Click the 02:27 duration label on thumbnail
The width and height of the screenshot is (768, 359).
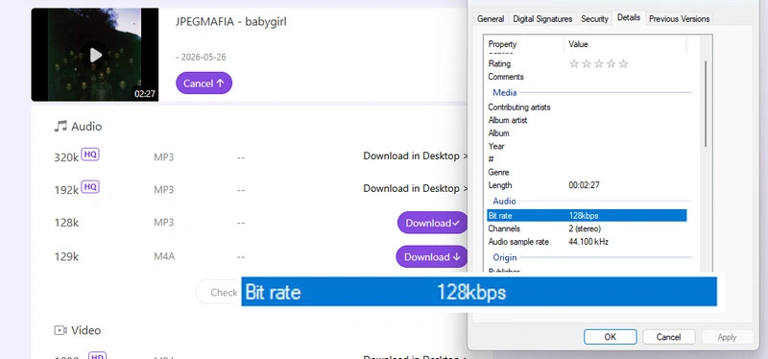click(145, 93)
